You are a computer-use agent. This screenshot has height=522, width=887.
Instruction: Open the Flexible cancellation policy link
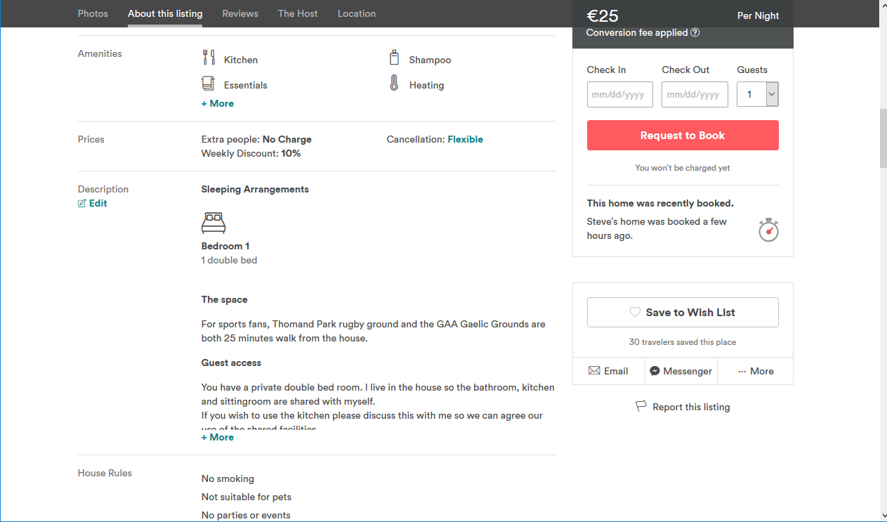(x=465, y=139)
